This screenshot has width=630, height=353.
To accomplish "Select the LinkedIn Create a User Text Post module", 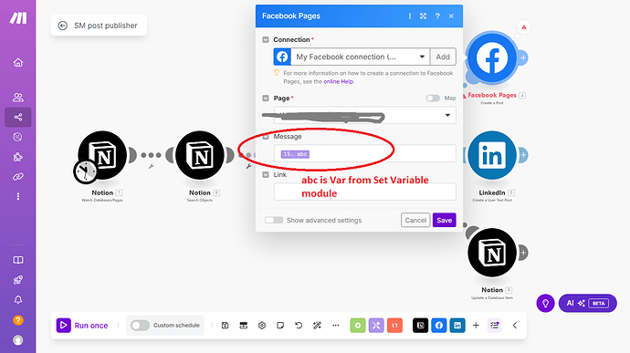I will 492,155.
